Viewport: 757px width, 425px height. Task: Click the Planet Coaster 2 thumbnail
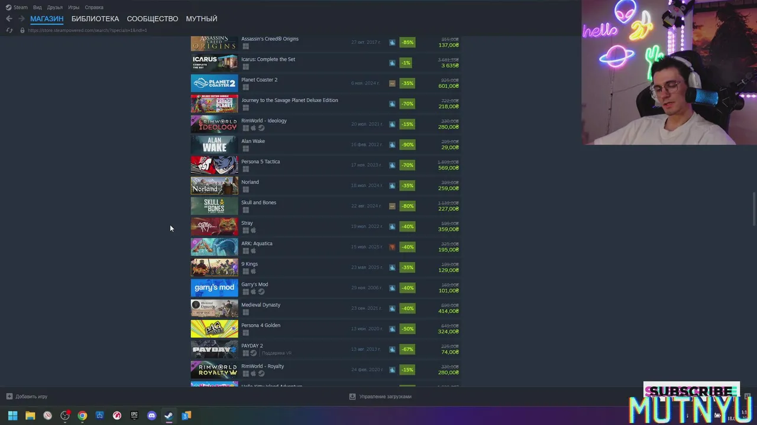(x=214, y=83)
